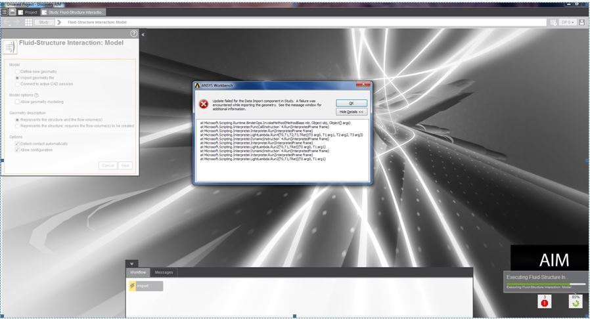
Task: Enable the Allow geometry modeling checkbox
Action: coord(17,102)
